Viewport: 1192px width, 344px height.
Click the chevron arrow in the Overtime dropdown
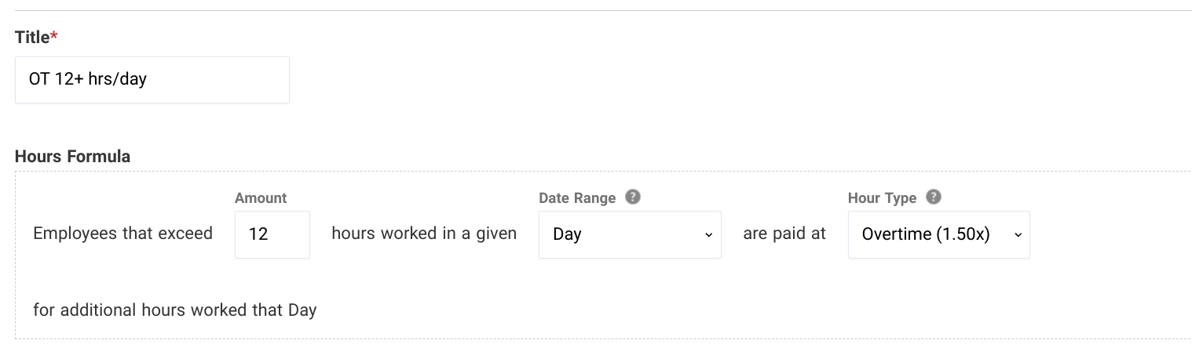coord(1018,235)
